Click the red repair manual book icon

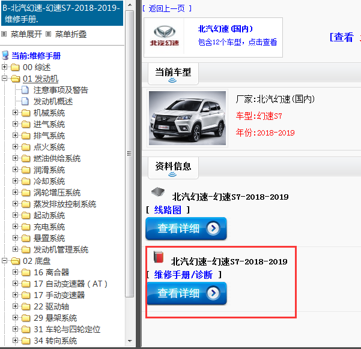pos(159,257)
